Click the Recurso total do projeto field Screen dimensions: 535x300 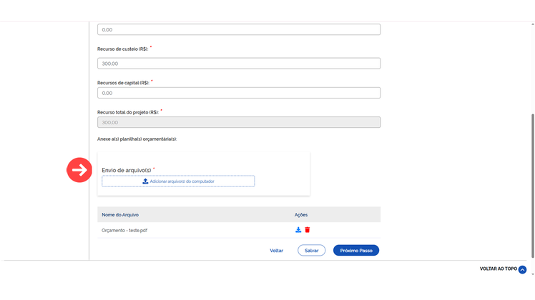coord(239,122)
